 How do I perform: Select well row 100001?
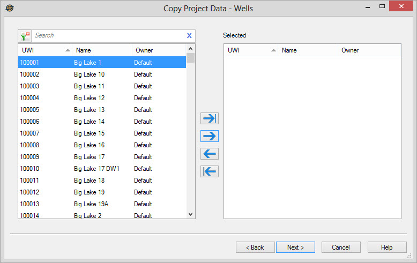click(x=102, y=63)
